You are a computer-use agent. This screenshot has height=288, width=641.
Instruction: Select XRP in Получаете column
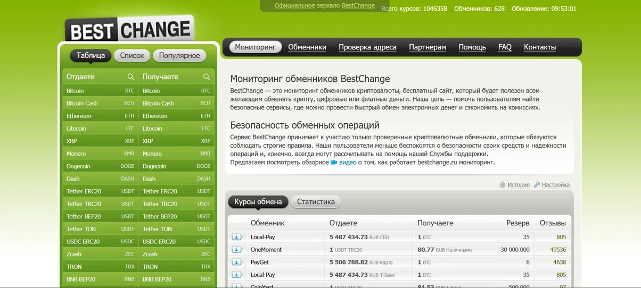tap(176, 141)
